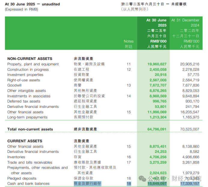Viewport: 208px width, 187px height.
Task: Select value 930,170
Action: (x=192, y=101)
